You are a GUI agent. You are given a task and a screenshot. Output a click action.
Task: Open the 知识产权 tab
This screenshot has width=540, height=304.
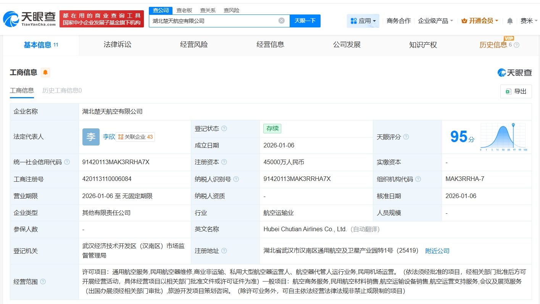(423, 45)
